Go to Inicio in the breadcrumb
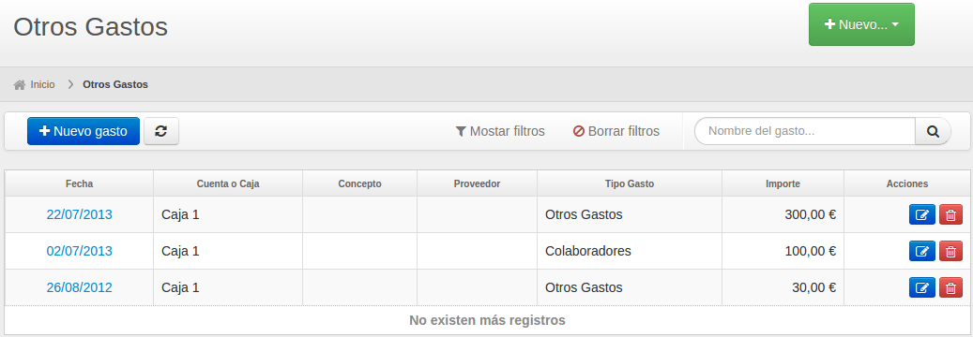973x337 pixels. 43,84
